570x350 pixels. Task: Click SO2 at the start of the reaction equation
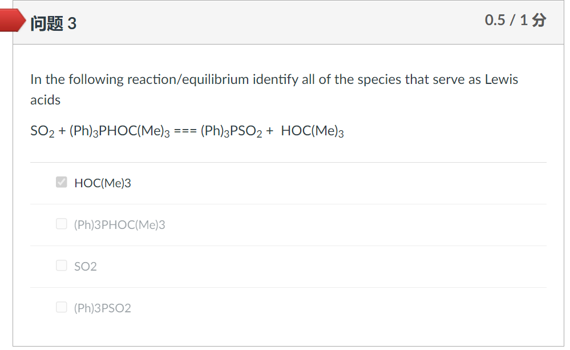click(41, 131)
